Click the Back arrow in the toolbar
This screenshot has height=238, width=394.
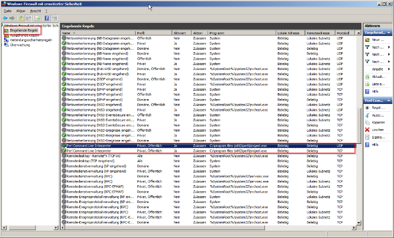tap(5, 17)
